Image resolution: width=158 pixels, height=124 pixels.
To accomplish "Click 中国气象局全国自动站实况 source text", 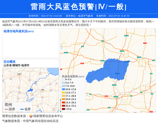I will (x=41, y=121).
